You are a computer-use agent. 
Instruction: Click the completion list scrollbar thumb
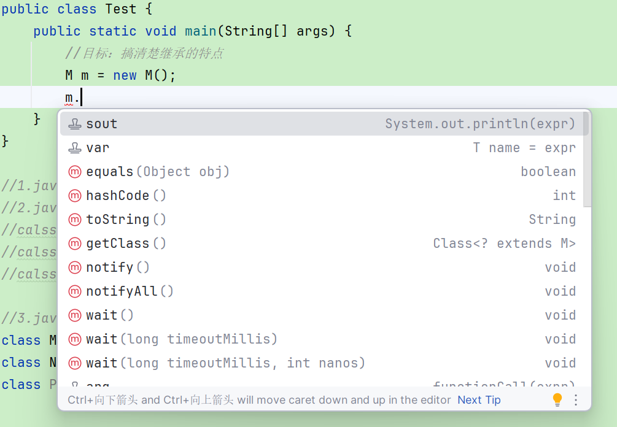587,160
